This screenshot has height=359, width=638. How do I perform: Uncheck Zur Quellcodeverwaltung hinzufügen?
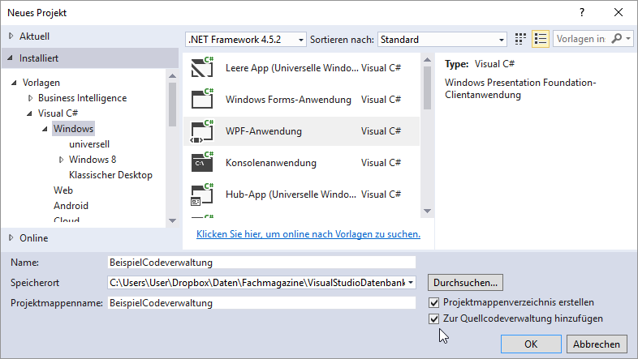tap(434, 318)
